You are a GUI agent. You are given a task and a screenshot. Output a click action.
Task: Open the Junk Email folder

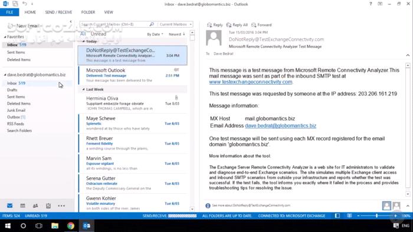click(x=16, y=110)
